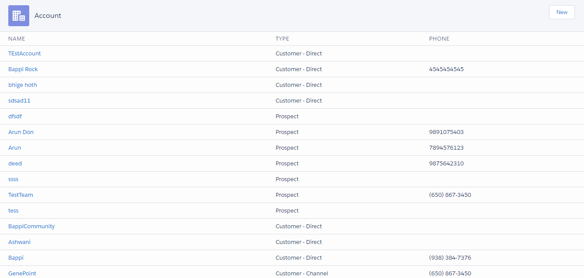Image resolution: width=584 pixels, height=278 pixels.
Task: Open the BappiCommunity account
Action: 31,227
